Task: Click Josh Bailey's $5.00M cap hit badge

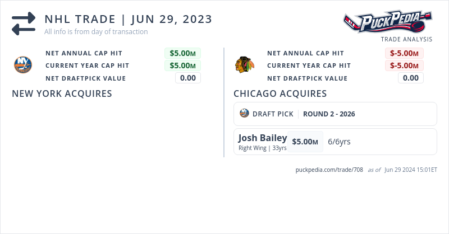Action: coord(305,142)
